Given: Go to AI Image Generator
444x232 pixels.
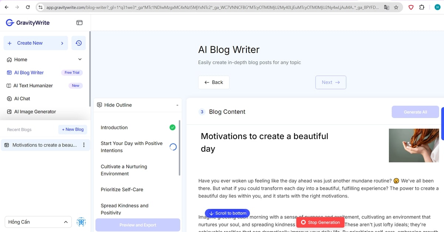Looking at the screenshot, I should tap(35, 112).
